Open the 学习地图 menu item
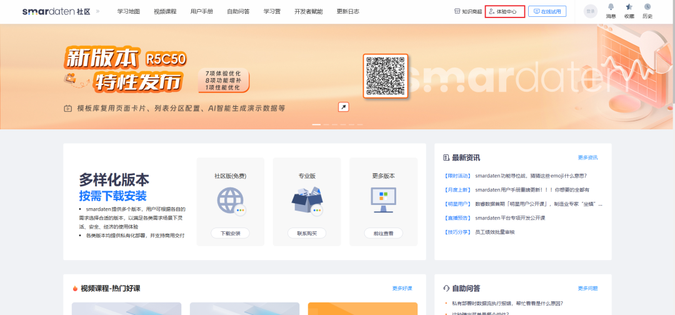Screen dimensions: 675x315 pos(129,12)
